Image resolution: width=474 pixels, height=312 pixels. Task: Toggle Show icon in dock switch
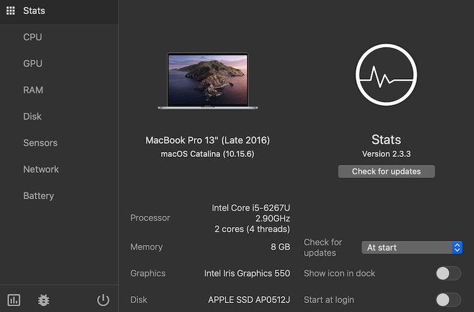(448, 273)
